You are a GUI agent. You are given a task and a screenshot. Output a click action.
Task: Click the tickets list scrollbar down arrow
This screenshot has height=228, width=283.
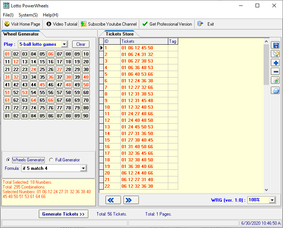pos(266,190)
